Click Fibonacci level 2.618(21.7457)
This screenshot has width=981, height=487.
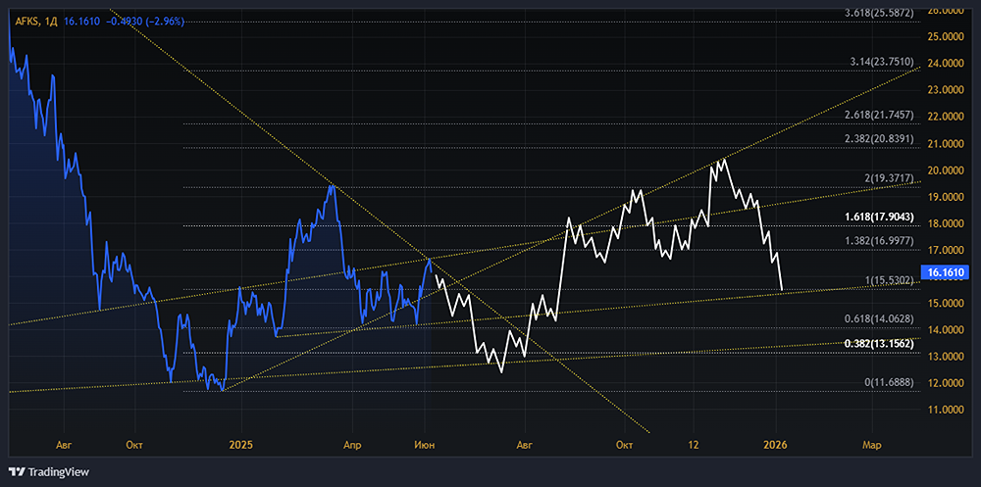pyautogui.click(x=880, y=115)
